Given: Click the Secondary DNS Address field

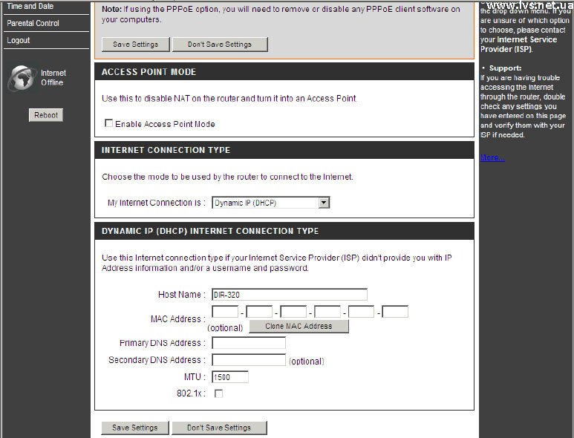Looking at the screenshot, I should tap(248, 360).
